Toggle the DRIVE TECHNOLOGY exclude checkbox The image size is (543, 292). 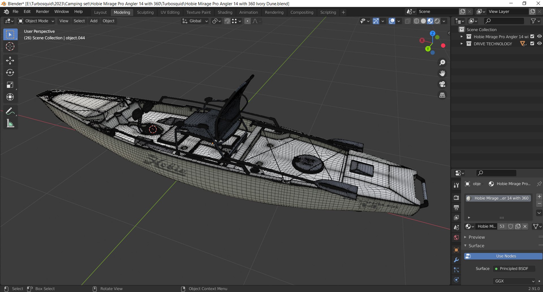(532, 43)
